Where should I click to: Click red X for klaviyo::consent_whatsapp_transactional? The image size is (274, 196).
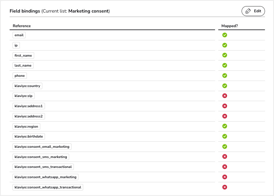click(x=225, y=187)
